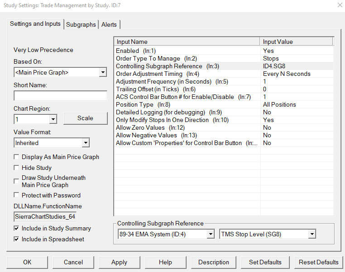Image resolution: width=345 pixels, height=272 pixels.
Task: Expand the Chart Region dropdown
Action: click(53, 119)
